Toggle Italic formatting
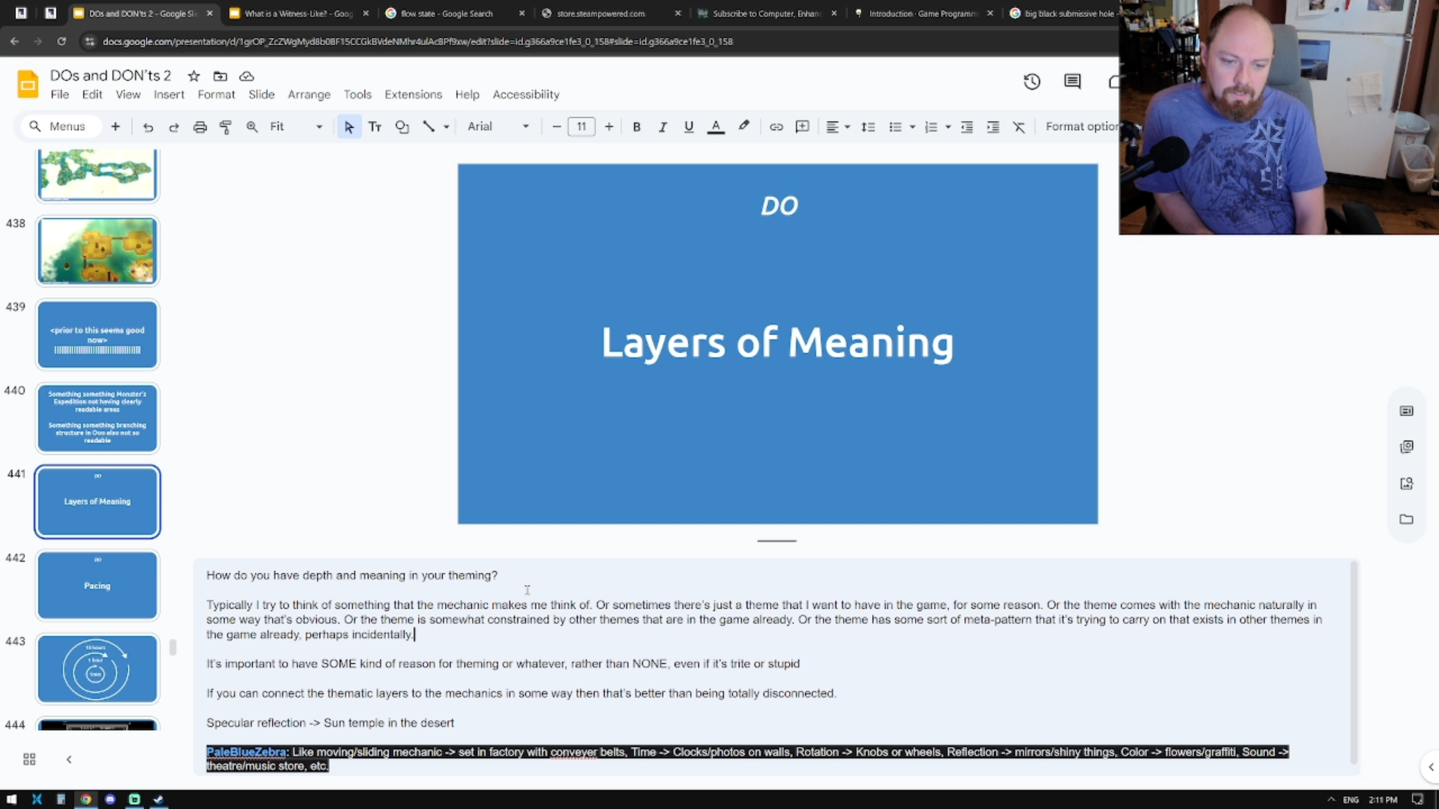 [x=663, y=127]
